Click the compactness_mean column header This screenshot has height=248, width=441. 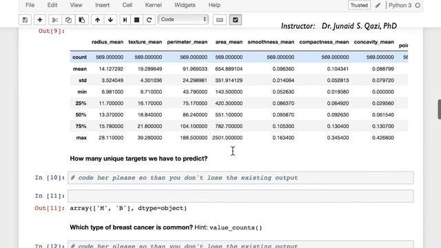pyautogui.click(x=324, y=42)
